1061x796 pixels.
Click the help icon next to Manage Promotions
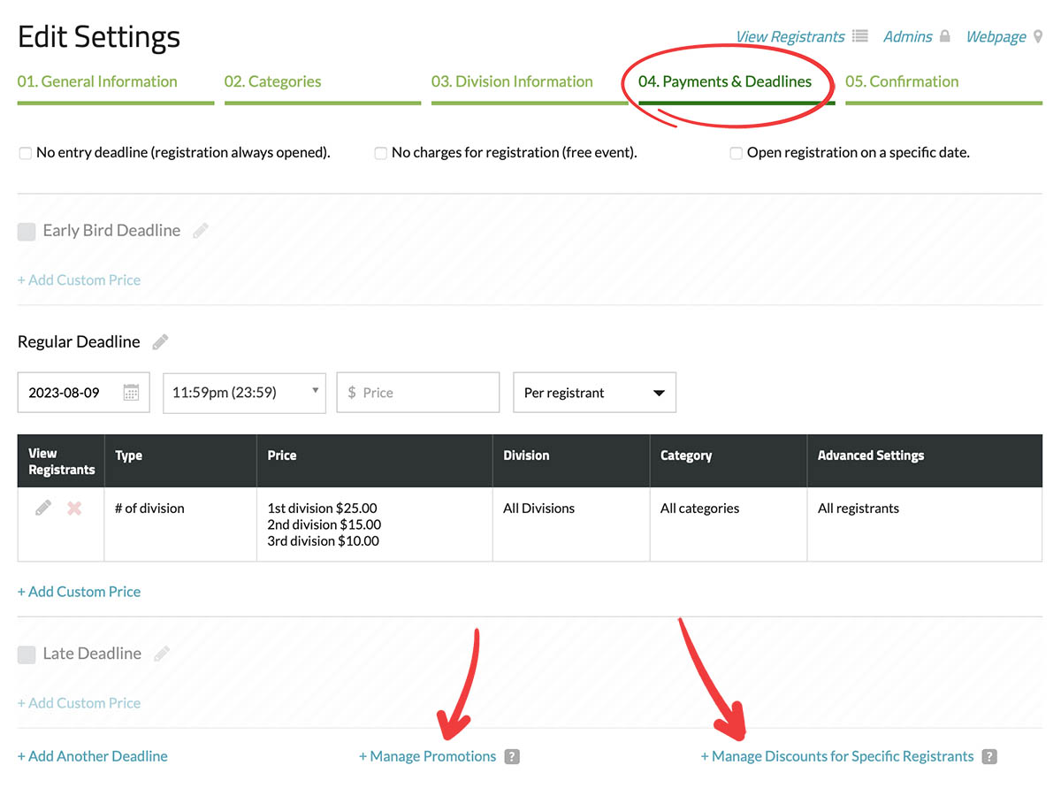click(512, 757)
